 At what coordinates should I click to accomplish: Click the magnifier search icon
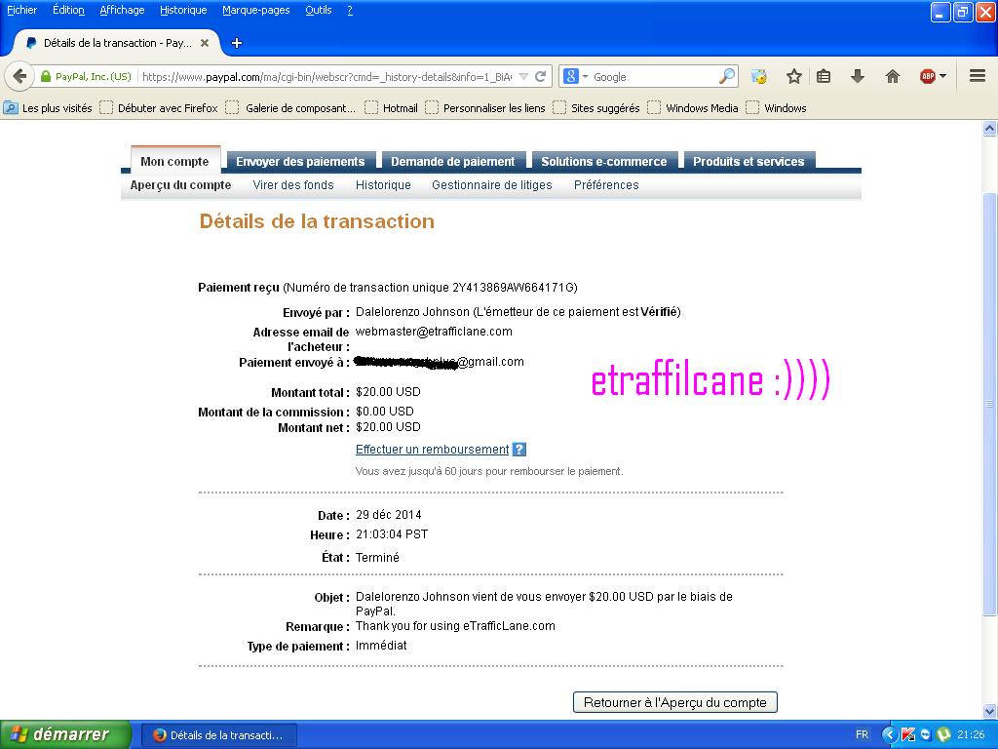pyautogui.click(x=726, y=76)
